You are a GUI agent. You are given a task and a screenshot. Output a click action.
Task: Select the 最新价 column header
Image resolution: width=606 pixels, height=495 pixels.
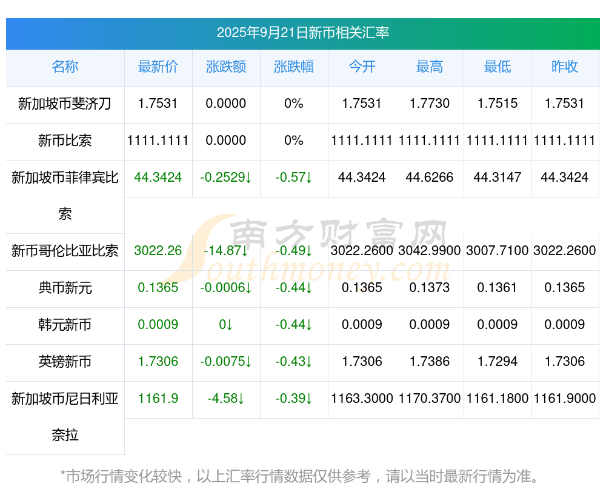pos(158,67)
